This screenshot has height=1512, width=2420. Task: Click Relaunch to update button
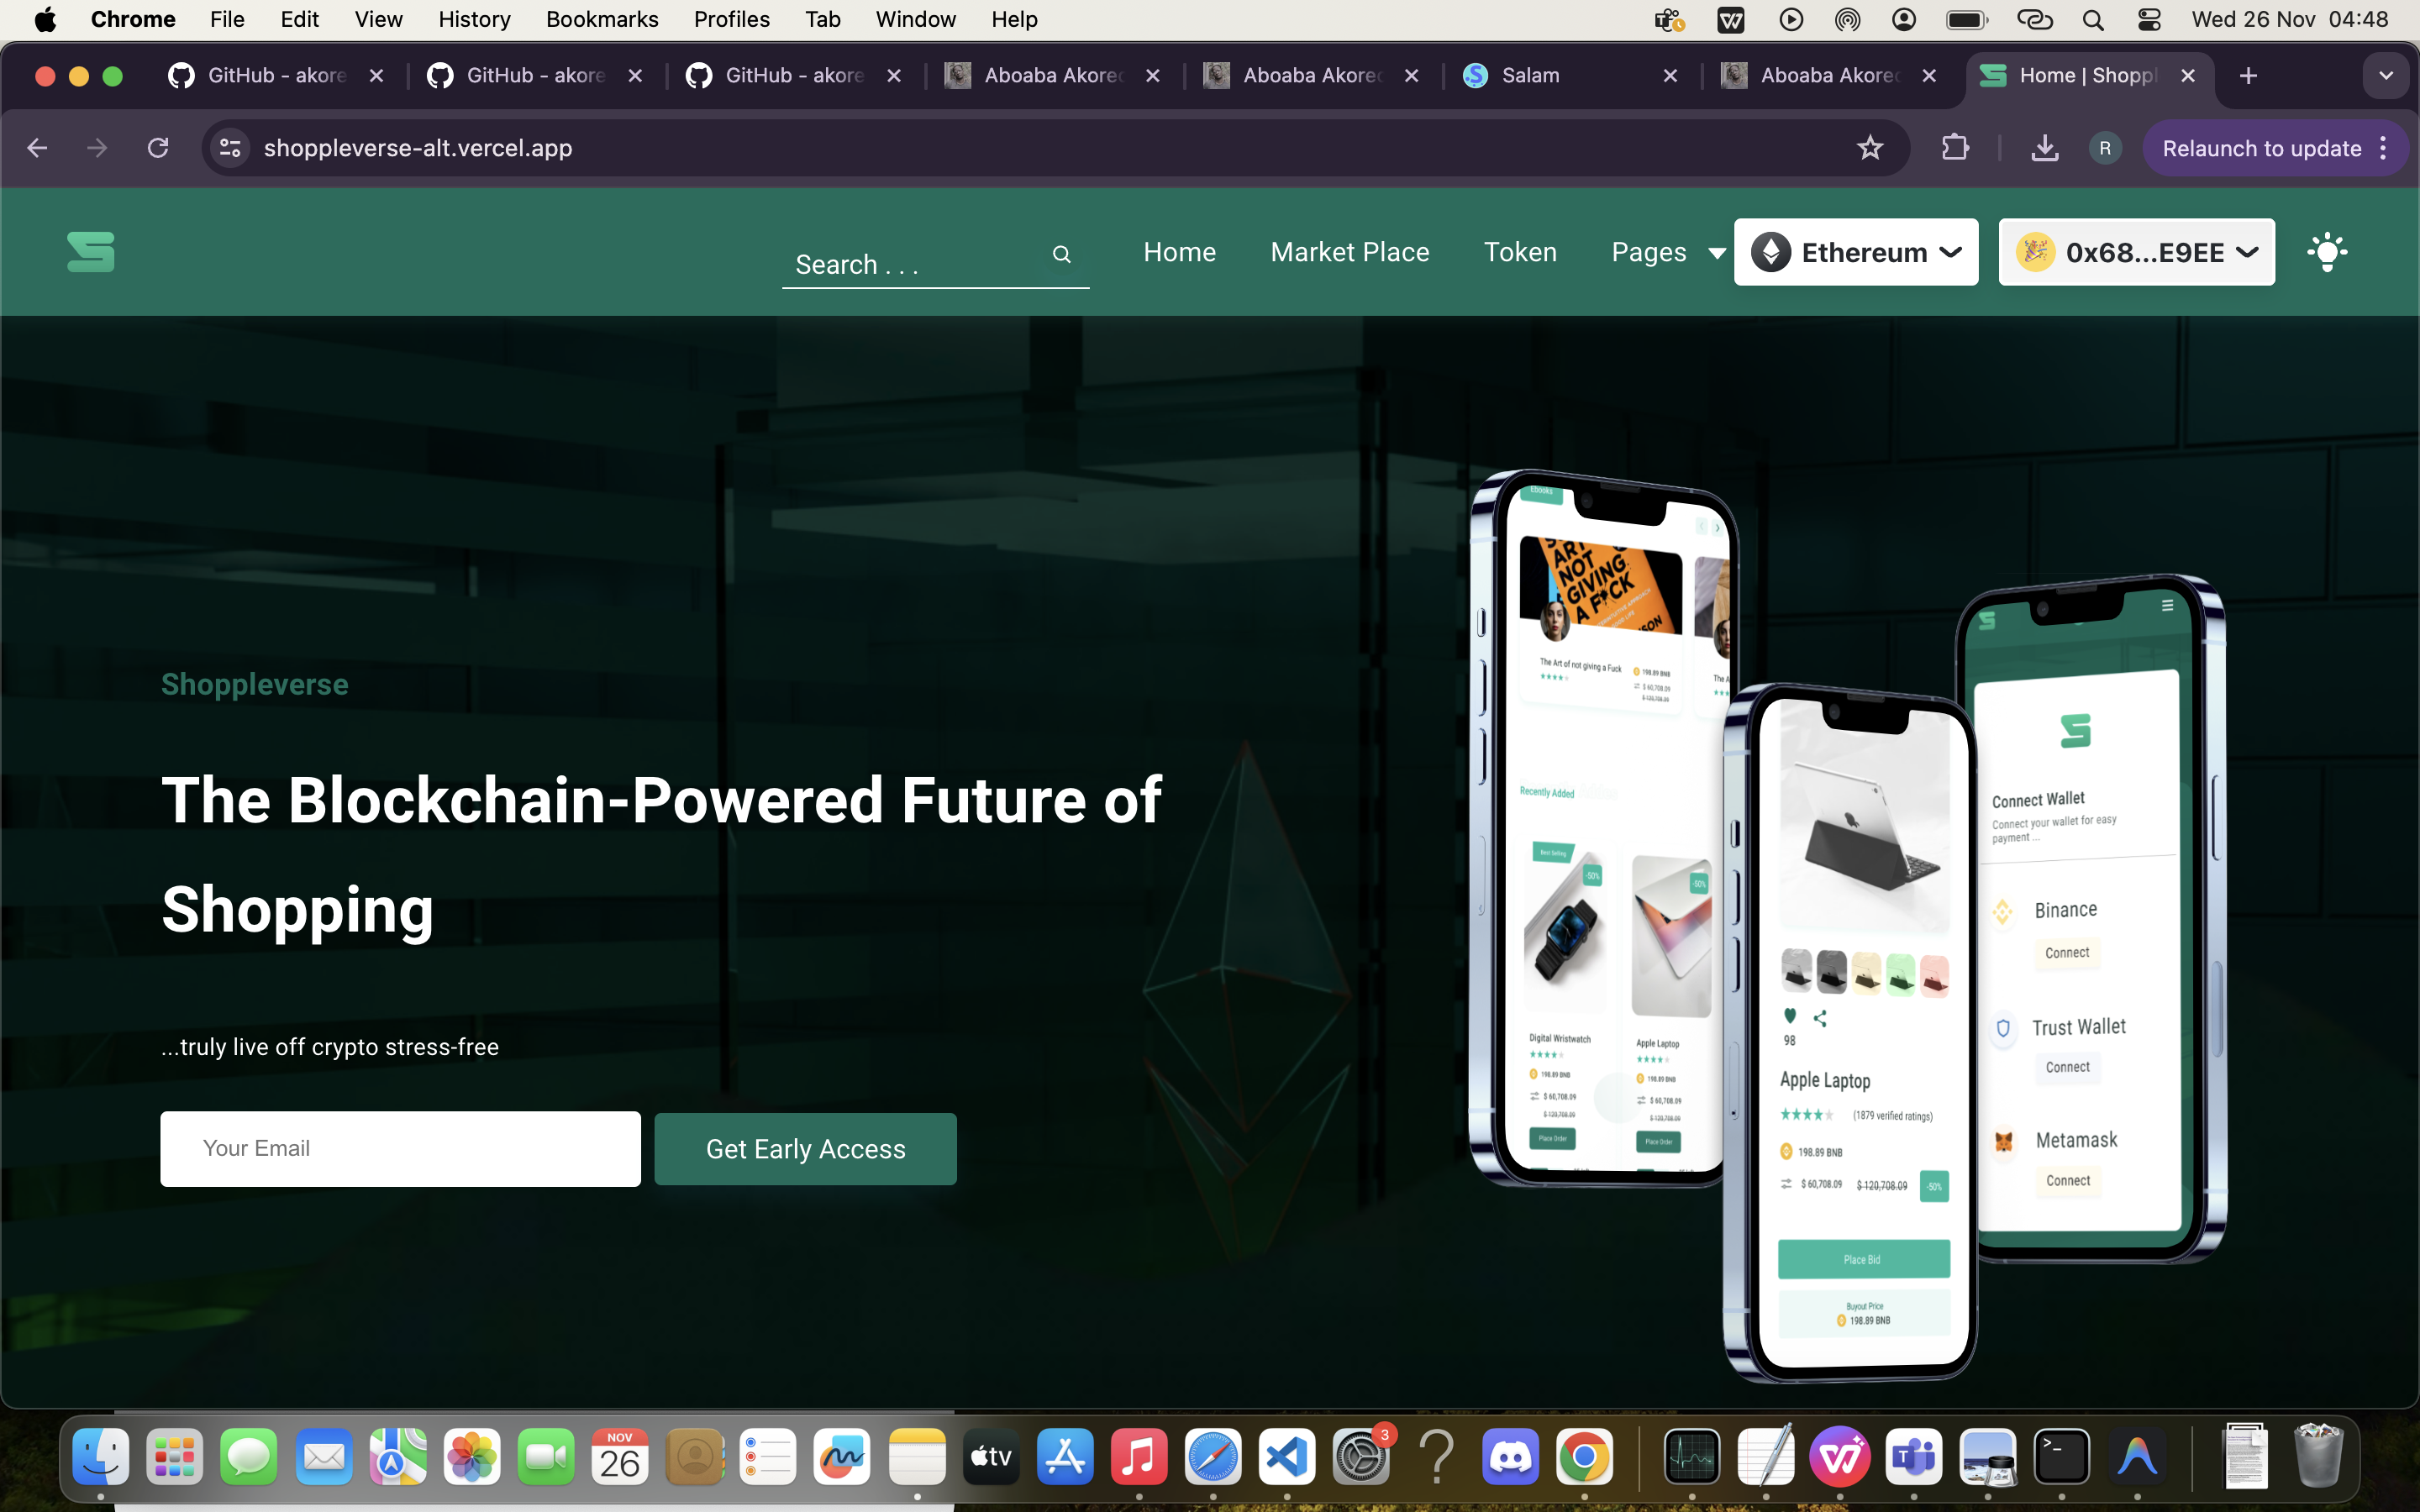2262,148
